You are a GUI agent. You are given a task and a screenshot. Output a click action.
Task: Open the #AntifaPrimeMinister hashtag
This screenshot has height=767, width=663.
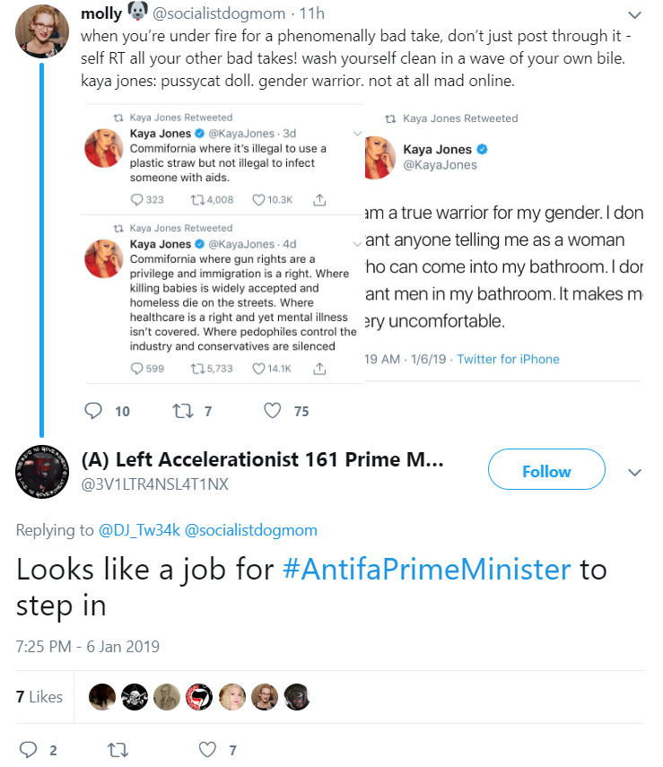coord(427,570)
